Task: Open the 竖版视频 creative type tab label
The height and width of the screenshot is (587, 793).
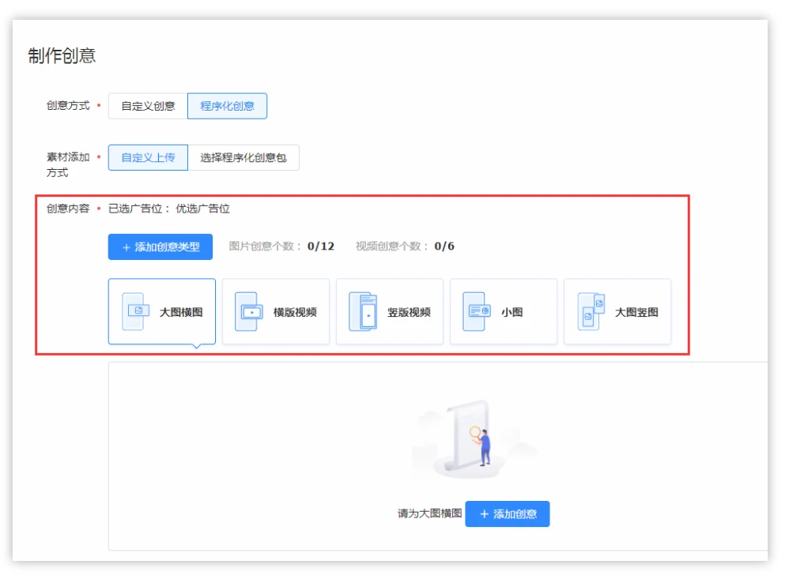Action: pyautogui.click(x=409, y=312)
